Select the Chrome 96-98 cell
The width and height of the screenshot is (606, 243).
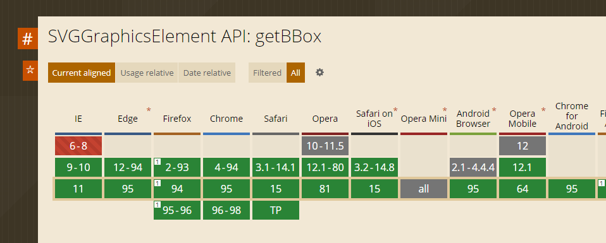226,210
